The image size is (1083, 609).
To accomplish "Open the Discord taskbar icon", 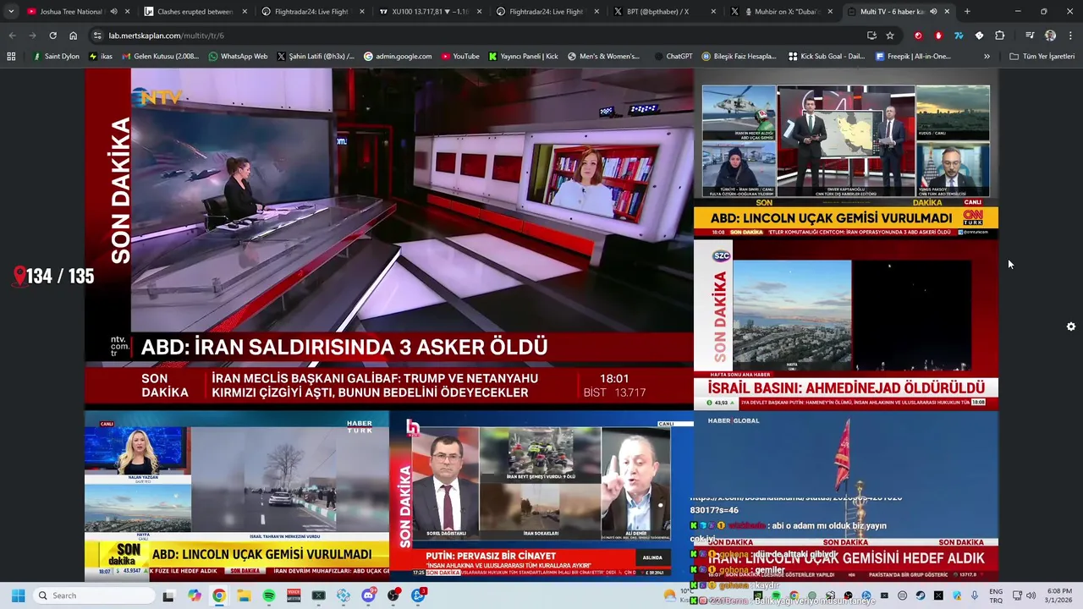I will click(x=368, y=595).
